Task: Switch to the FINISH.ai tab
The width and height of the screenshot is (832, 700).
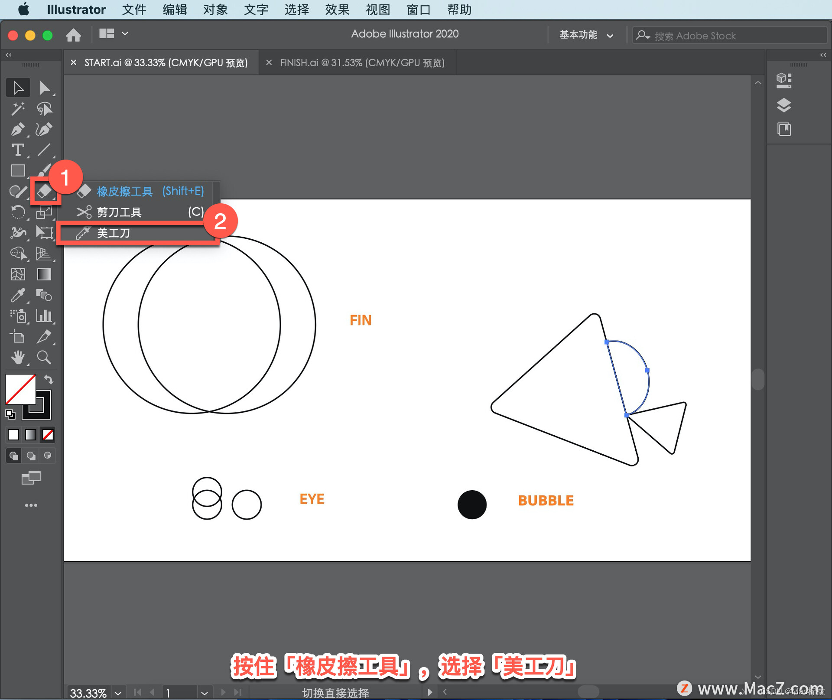Action: click(362, 63)
